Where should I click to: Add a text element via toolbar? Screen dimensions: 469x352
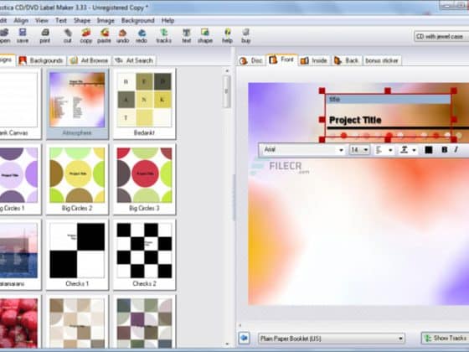click(186, 35)
